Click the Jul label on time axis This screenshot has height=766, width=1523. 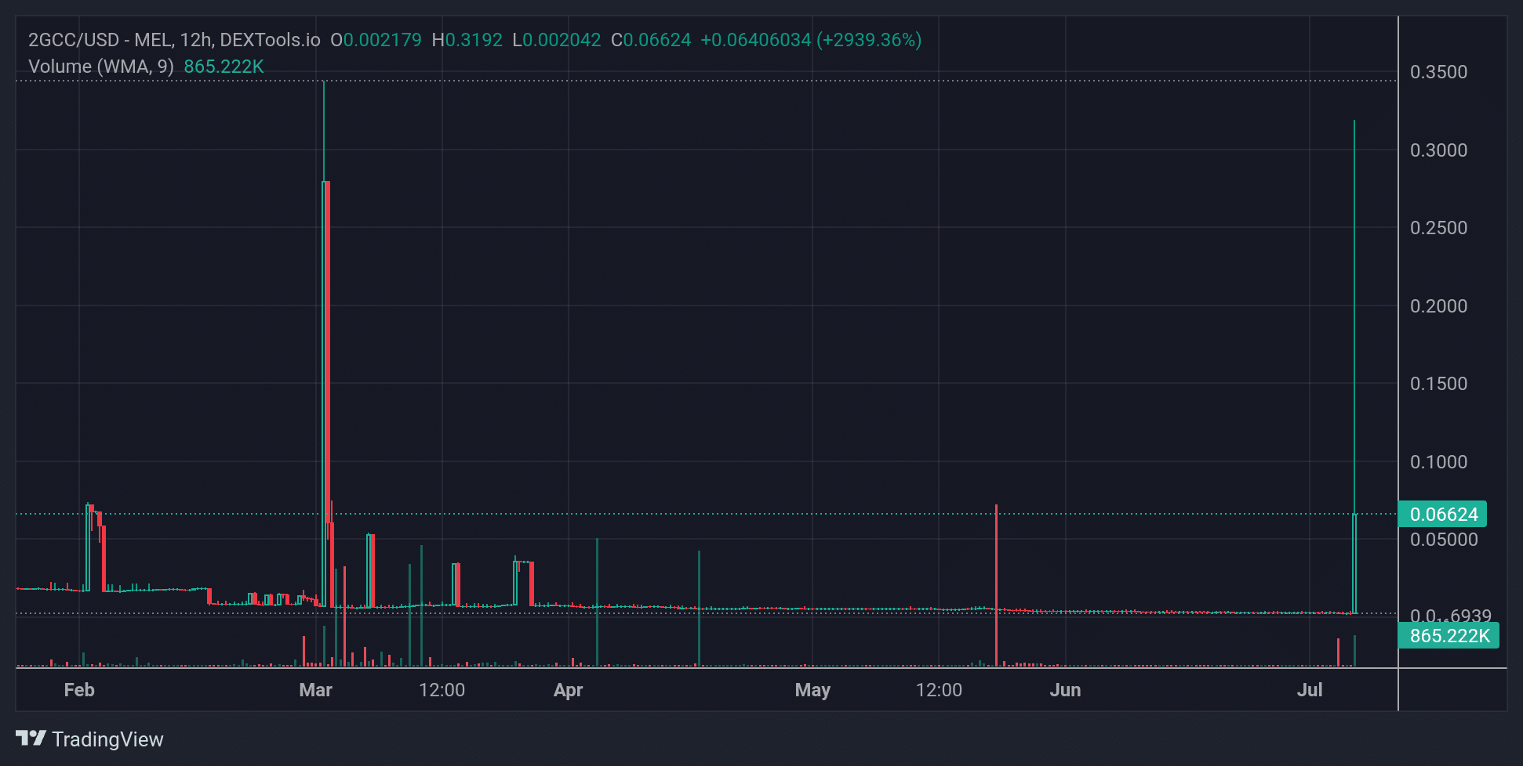pos(1310,690)
